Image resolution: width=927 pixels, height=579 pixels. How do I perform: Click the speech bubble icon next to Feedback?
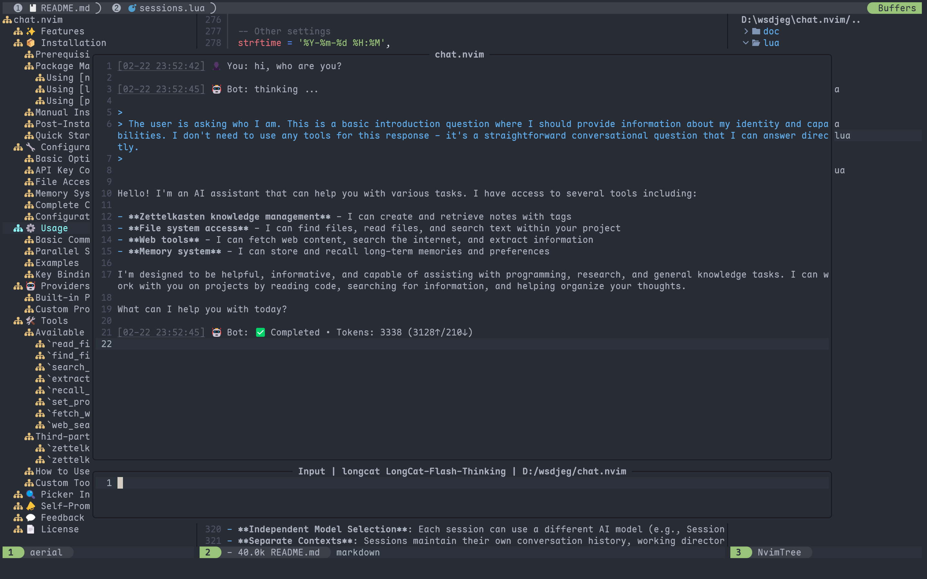tap(31, 518)
